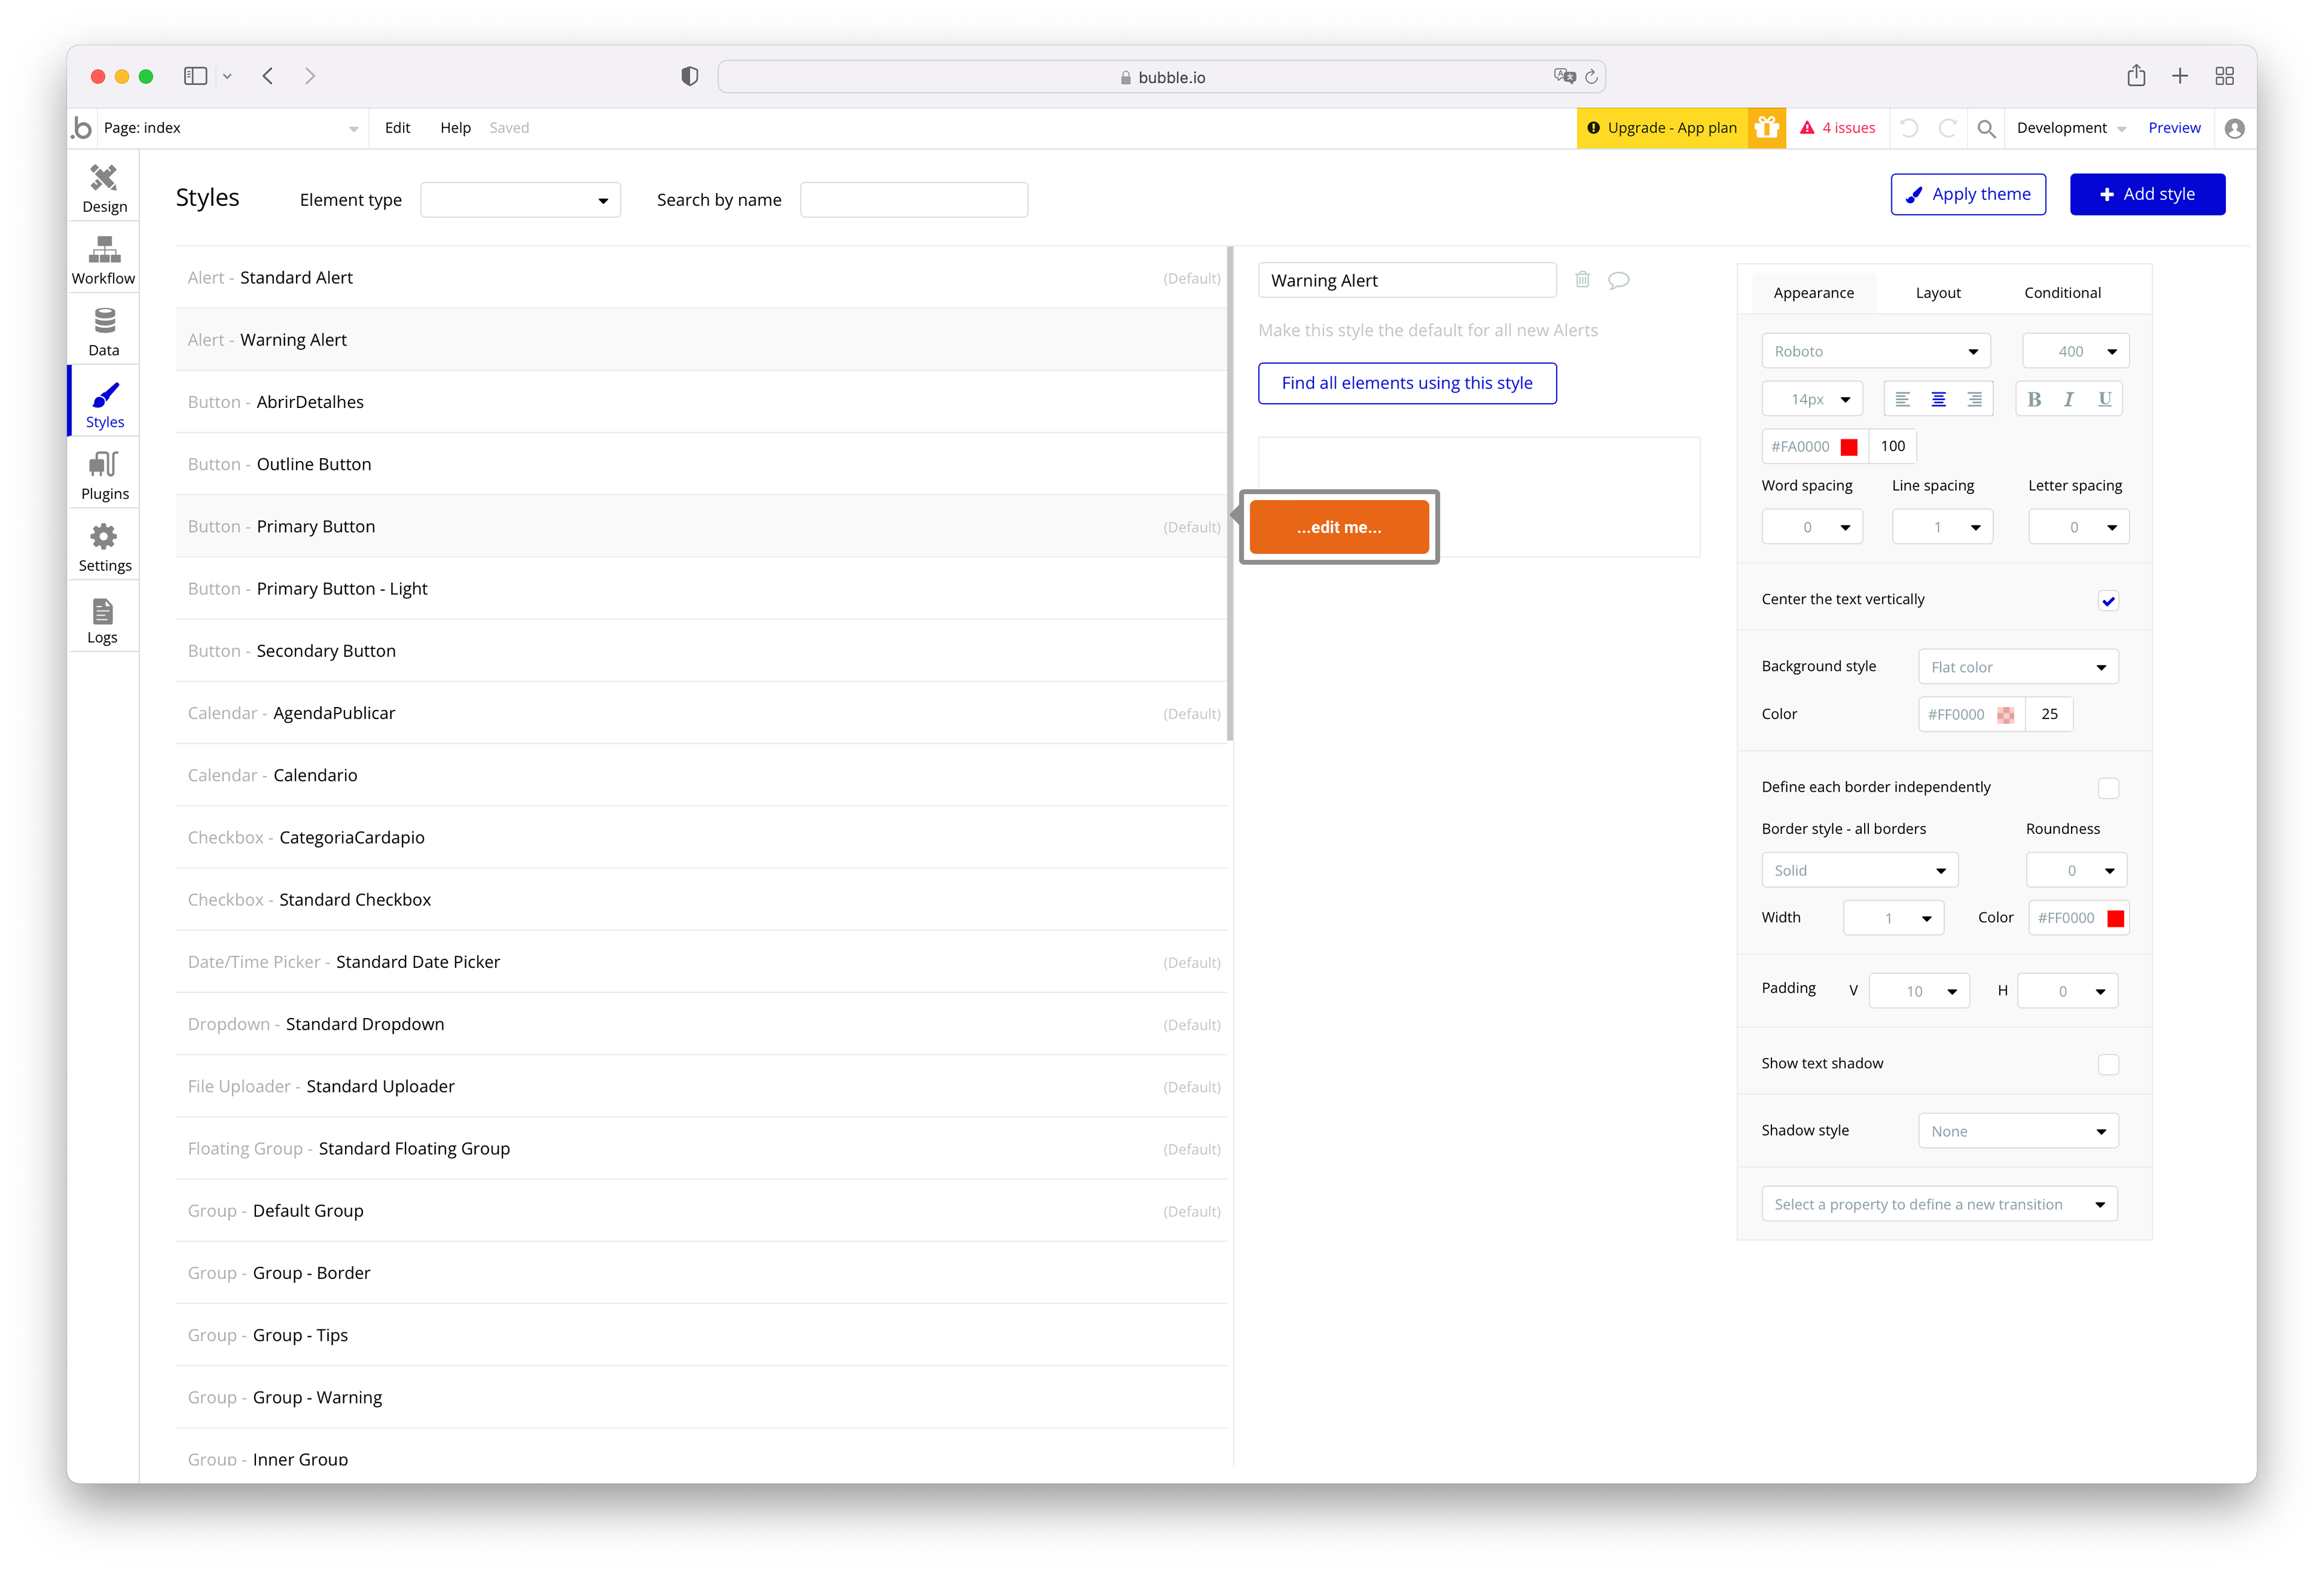Open the border color swatch

tap(2115, 918)
